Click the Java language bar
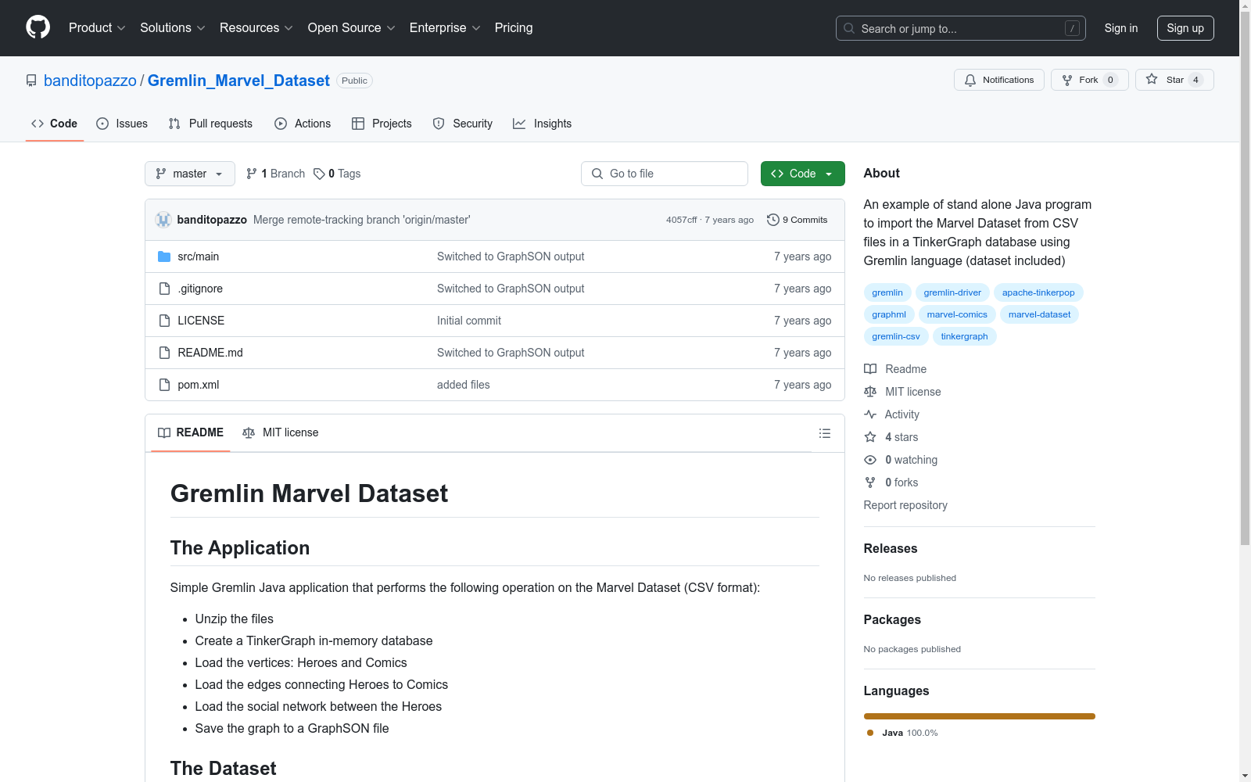Viewport: 1251px width, 782px height. pos(980,716)
